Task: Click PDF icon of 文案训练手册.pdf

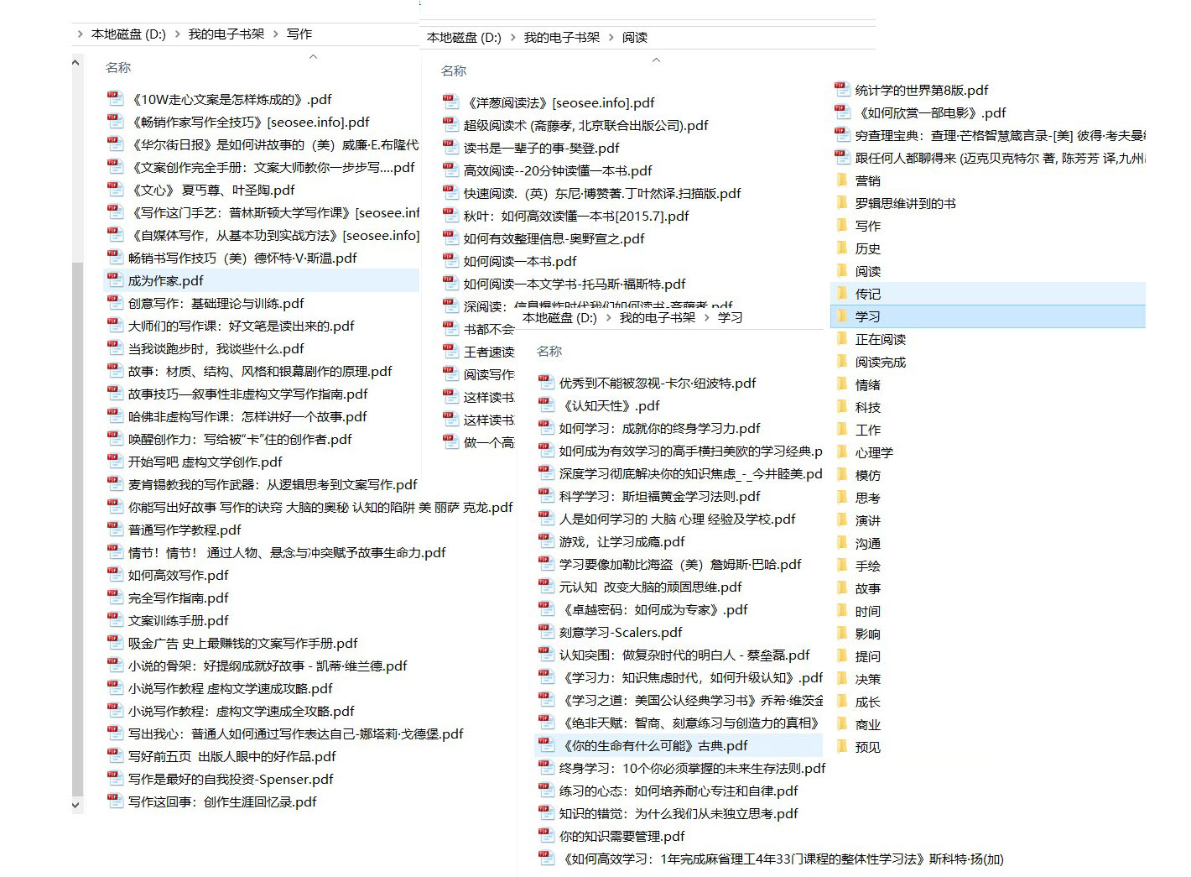Action: tap(115, 620)
